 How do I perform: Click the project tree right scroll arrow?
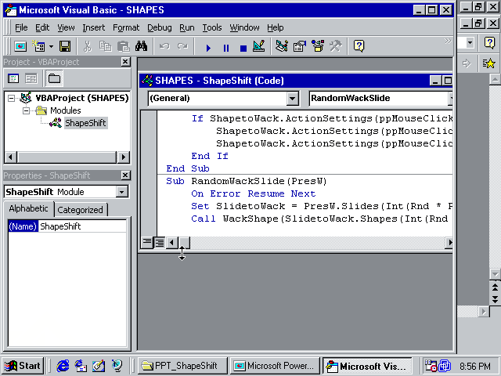[x=123, y=157]
